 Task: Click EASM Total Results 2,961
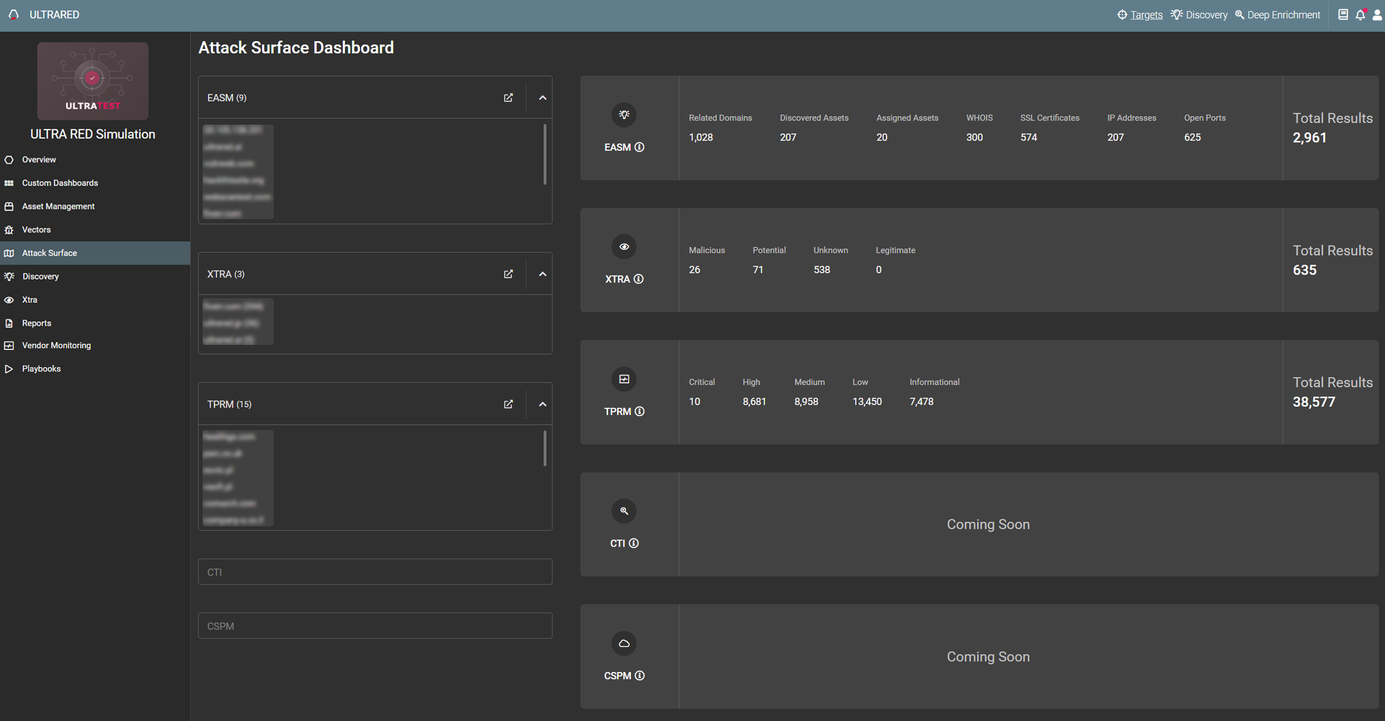(1309, 138)
